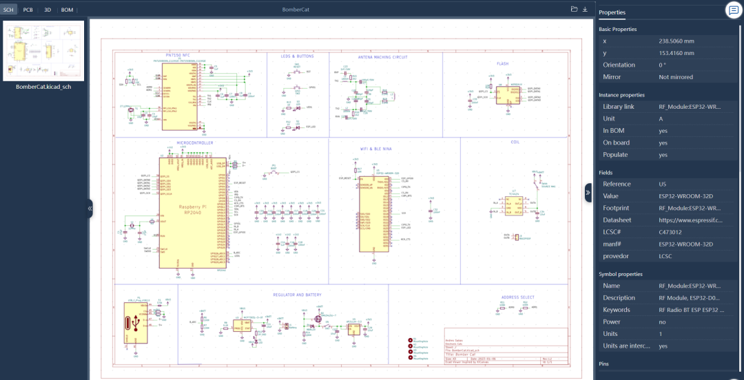Select the ESP32-WROOM-32D module symbol
This screenshot has width=744, height=380.
click(374, 214)
